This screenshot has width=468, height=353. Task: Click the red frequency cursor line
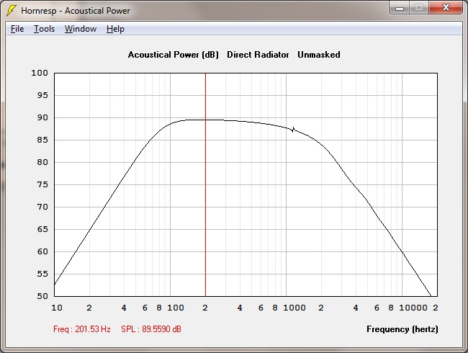[205, 184]
